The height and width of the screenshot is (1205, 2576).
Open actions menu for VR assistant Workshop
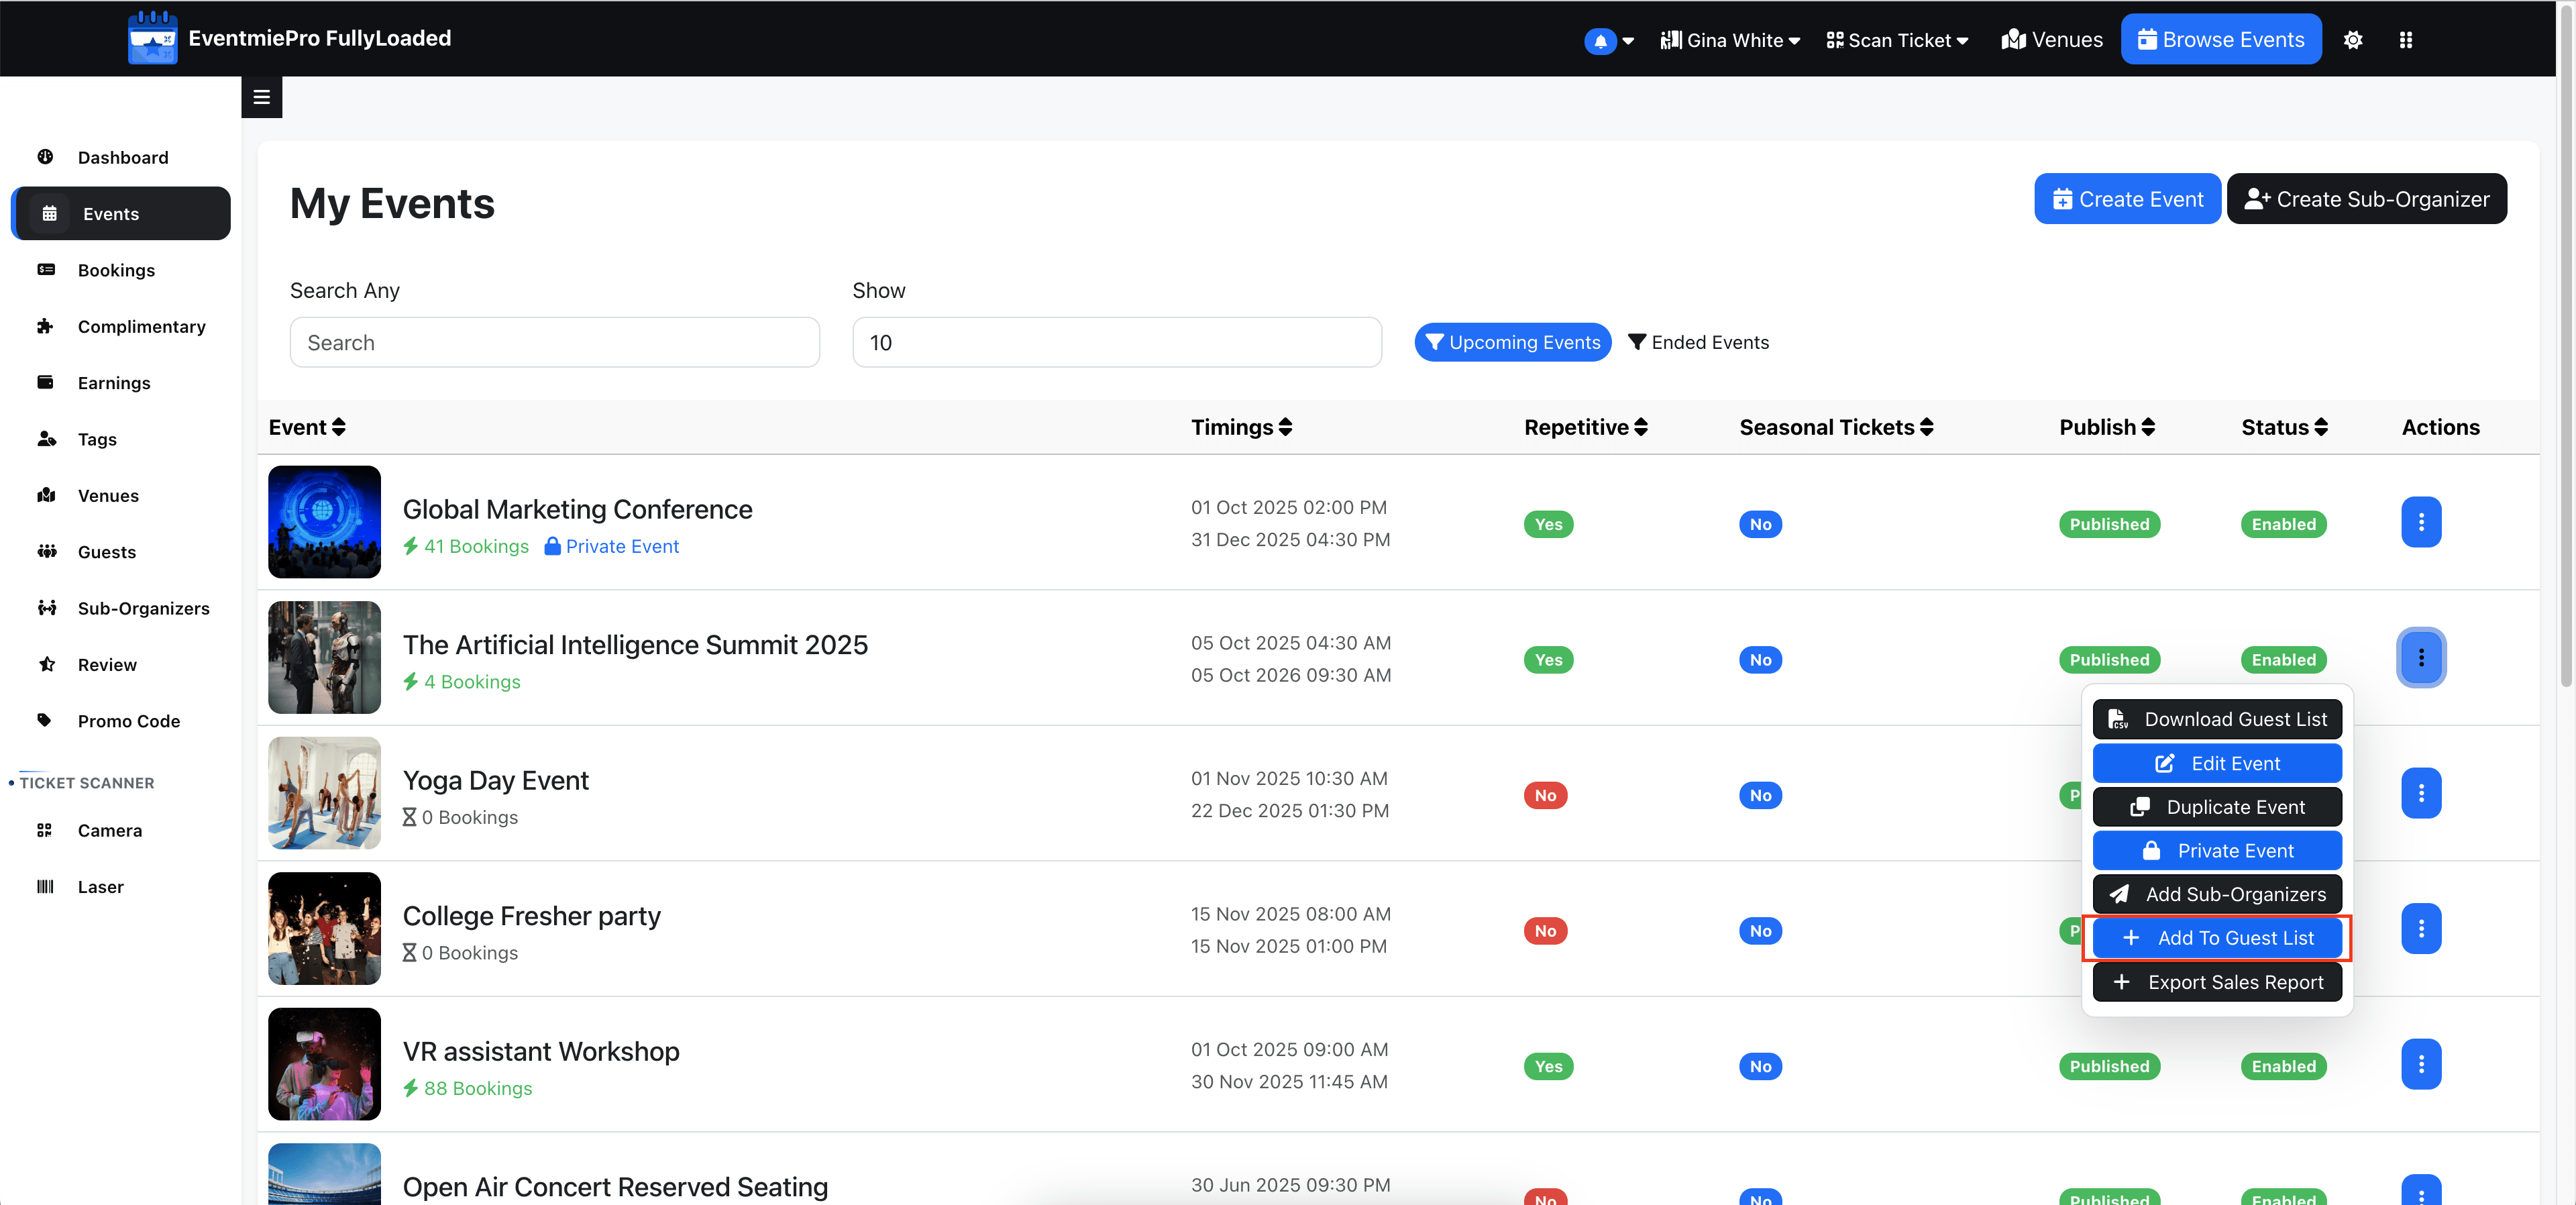point(2420,1064)
